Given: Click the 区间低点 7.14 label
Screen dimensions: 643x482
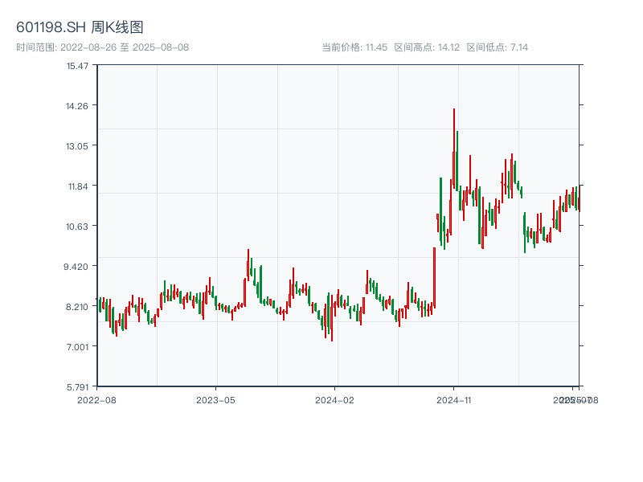Looking at the screenshot, I should click(497, 47).
